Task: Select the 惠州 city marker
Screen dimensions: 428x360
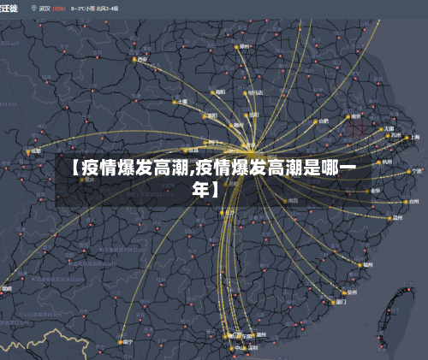Action: 253,335
